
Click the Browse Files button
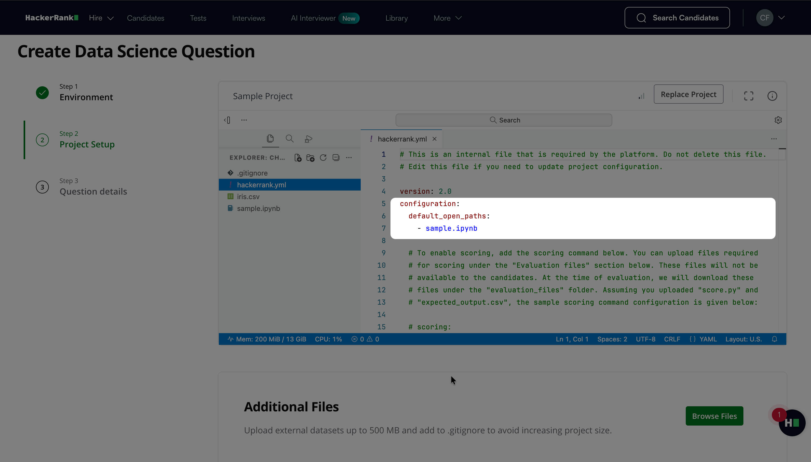click(714, 416)
